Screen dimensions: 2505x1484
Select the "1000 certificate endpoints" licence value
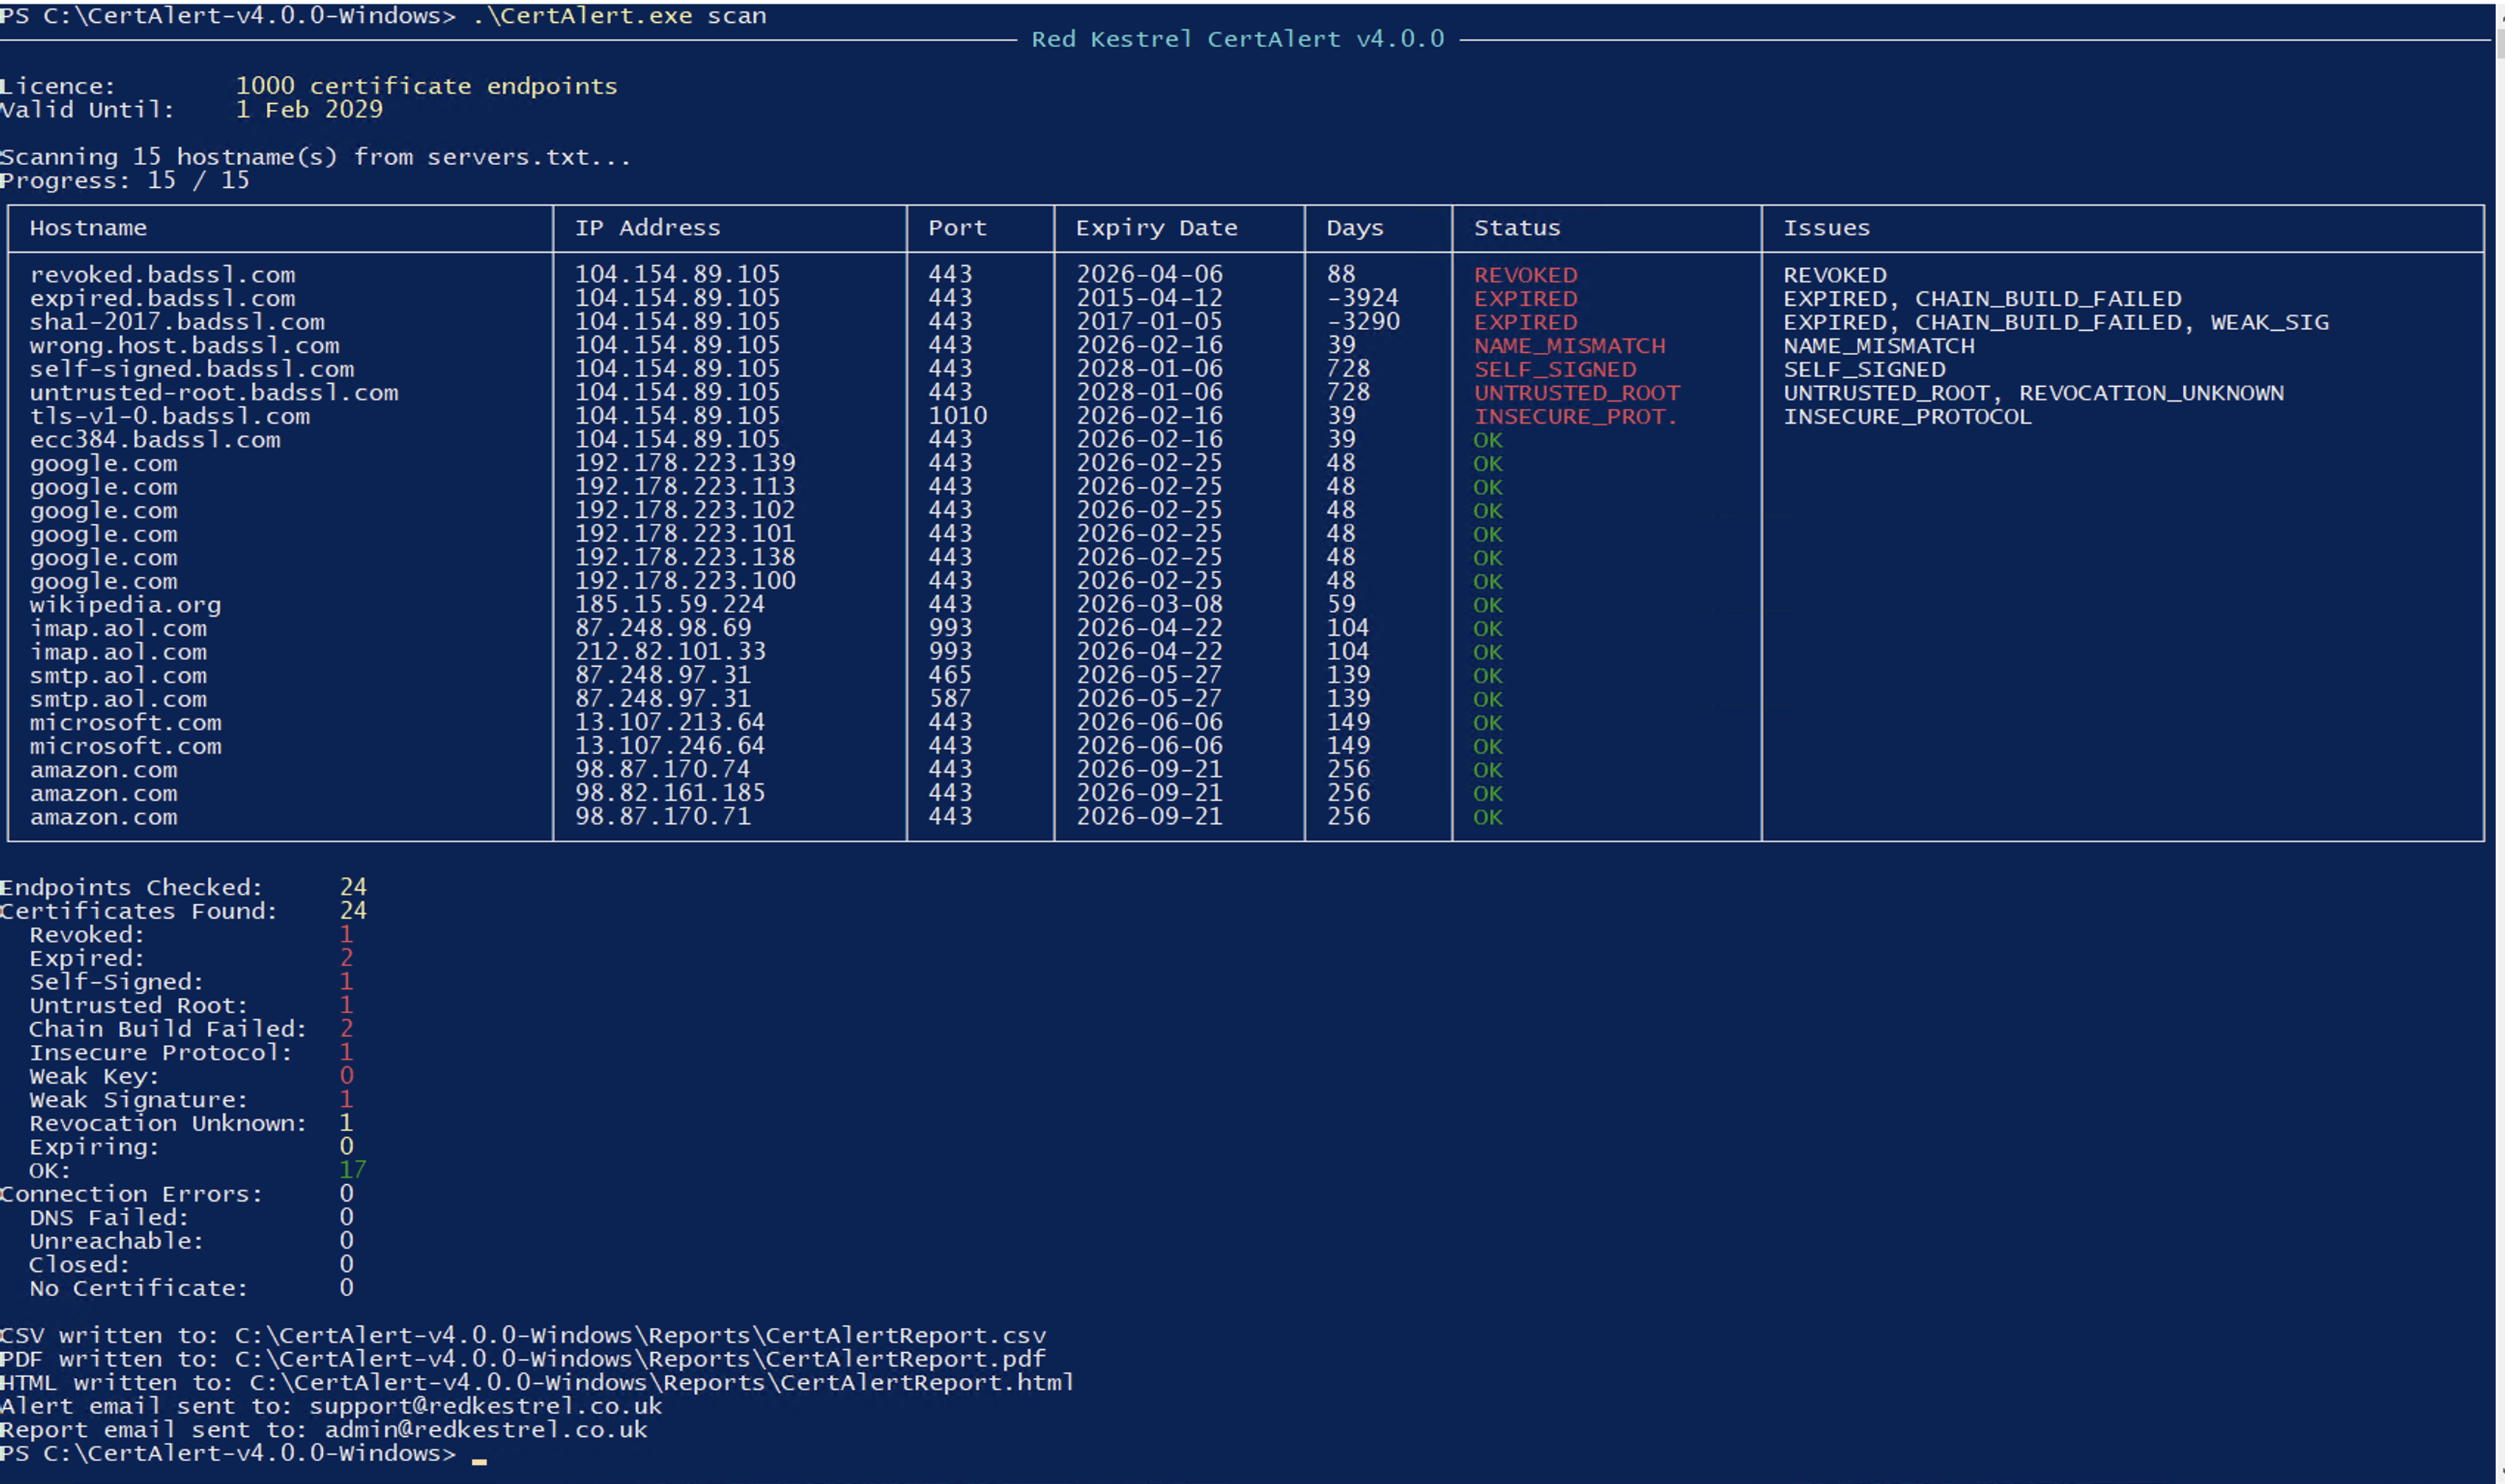tap(426, 86)
